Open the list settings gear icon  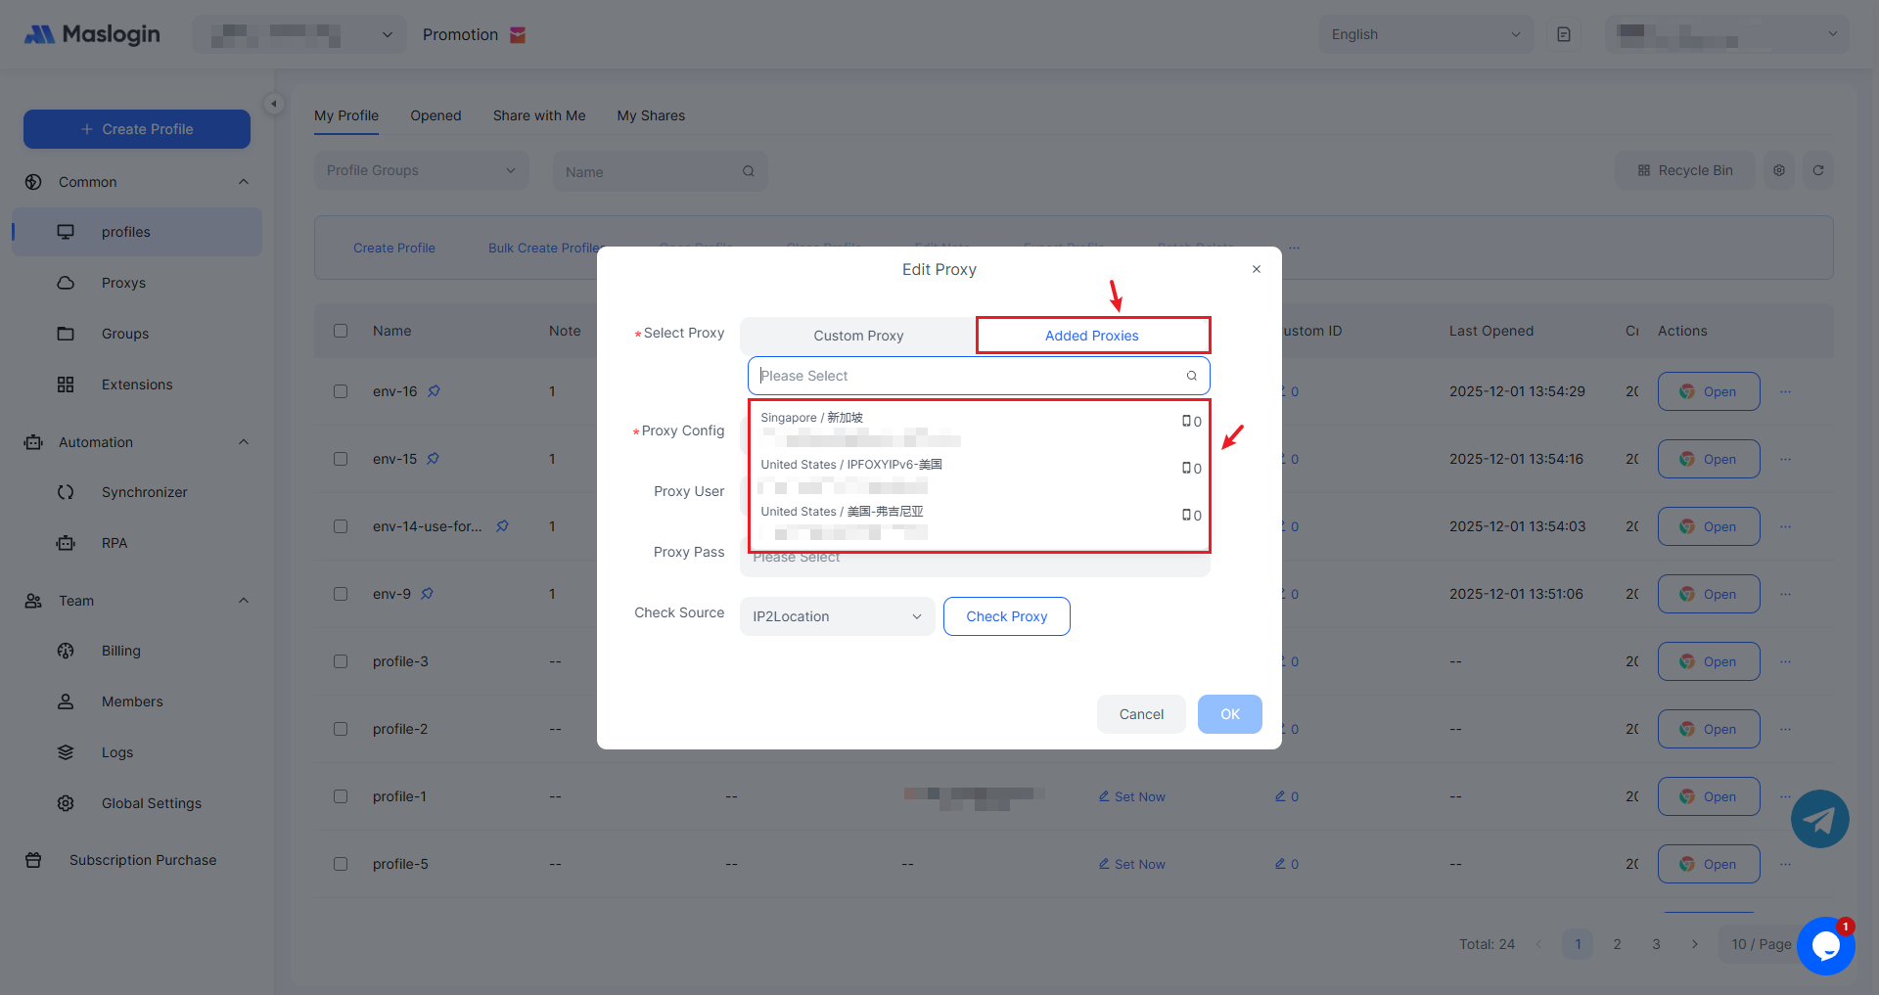tap(1778, 170)
